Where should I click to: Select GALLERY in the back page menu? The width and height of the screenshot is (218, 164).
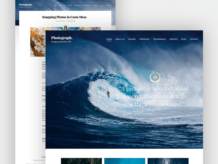coord(69,5)
